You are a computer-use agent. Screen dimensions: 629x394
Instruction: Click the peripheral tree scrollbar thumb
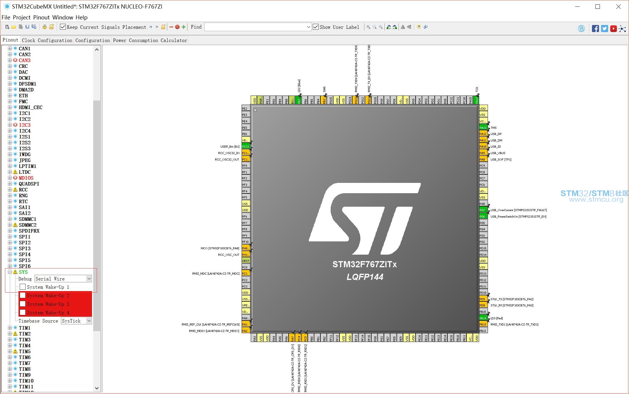tap(97, 216)
